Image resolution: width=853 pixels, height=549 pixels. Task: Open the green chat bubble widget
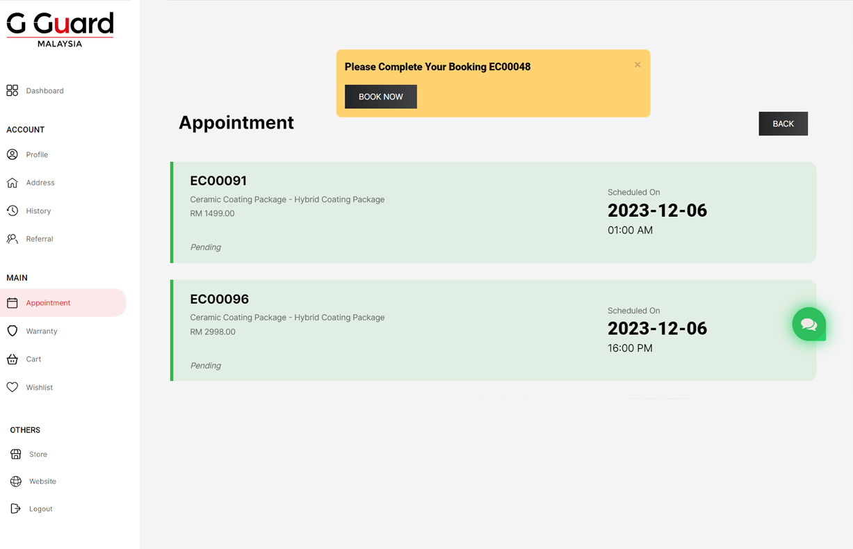(809, 325)
